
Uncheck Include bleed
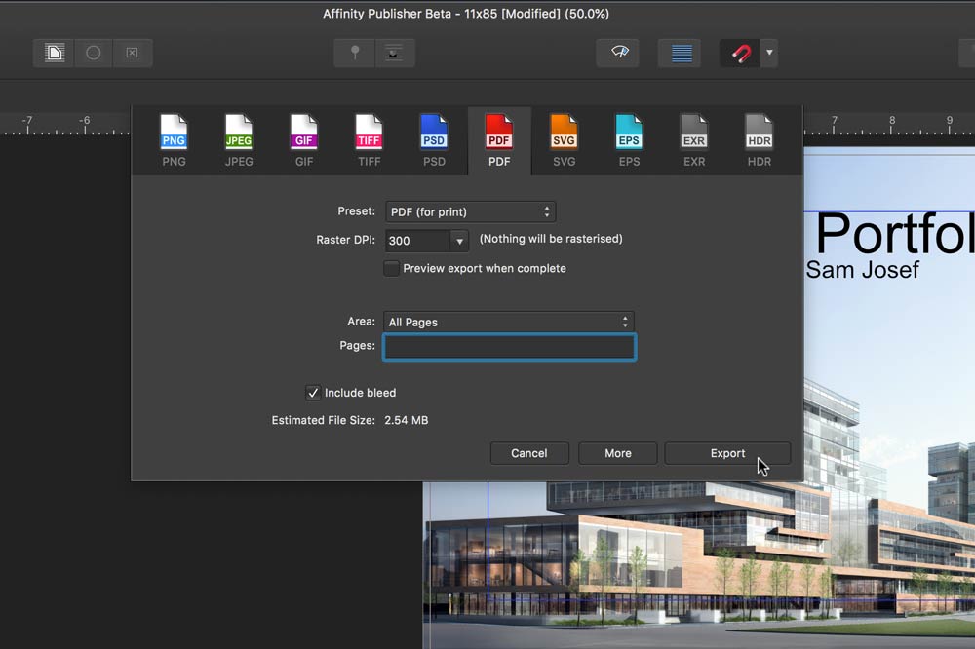click(x=313, y=393)
